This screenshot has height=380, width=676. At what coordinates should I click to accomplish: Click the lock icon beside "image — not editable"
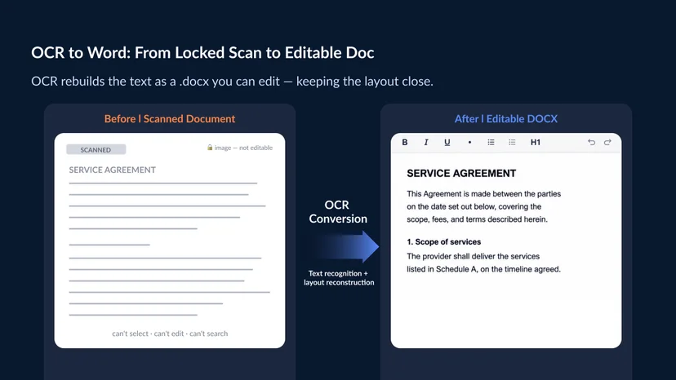click(210, 148)
